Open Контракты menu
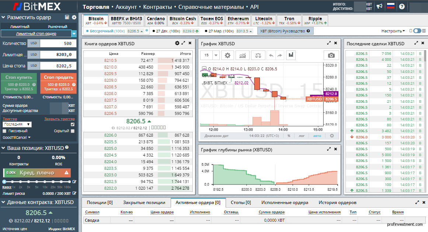 [x=157, y=7]
